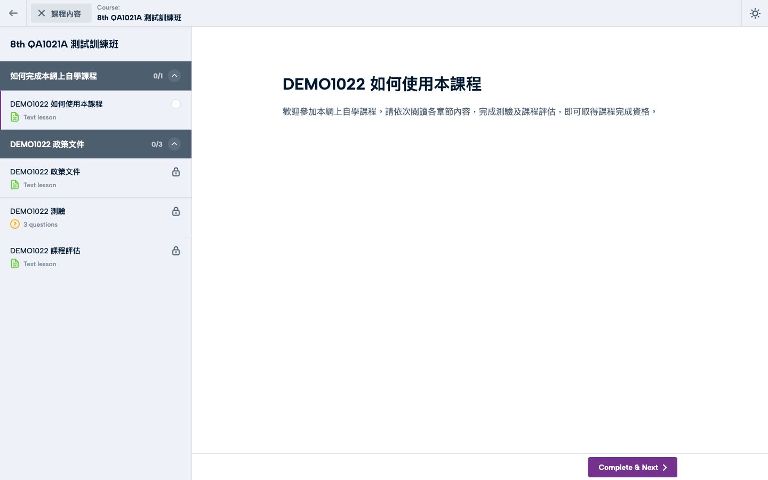
Task: Collapse the DEMO1022 政策文件 section chevron
Action: coord(174,144)
